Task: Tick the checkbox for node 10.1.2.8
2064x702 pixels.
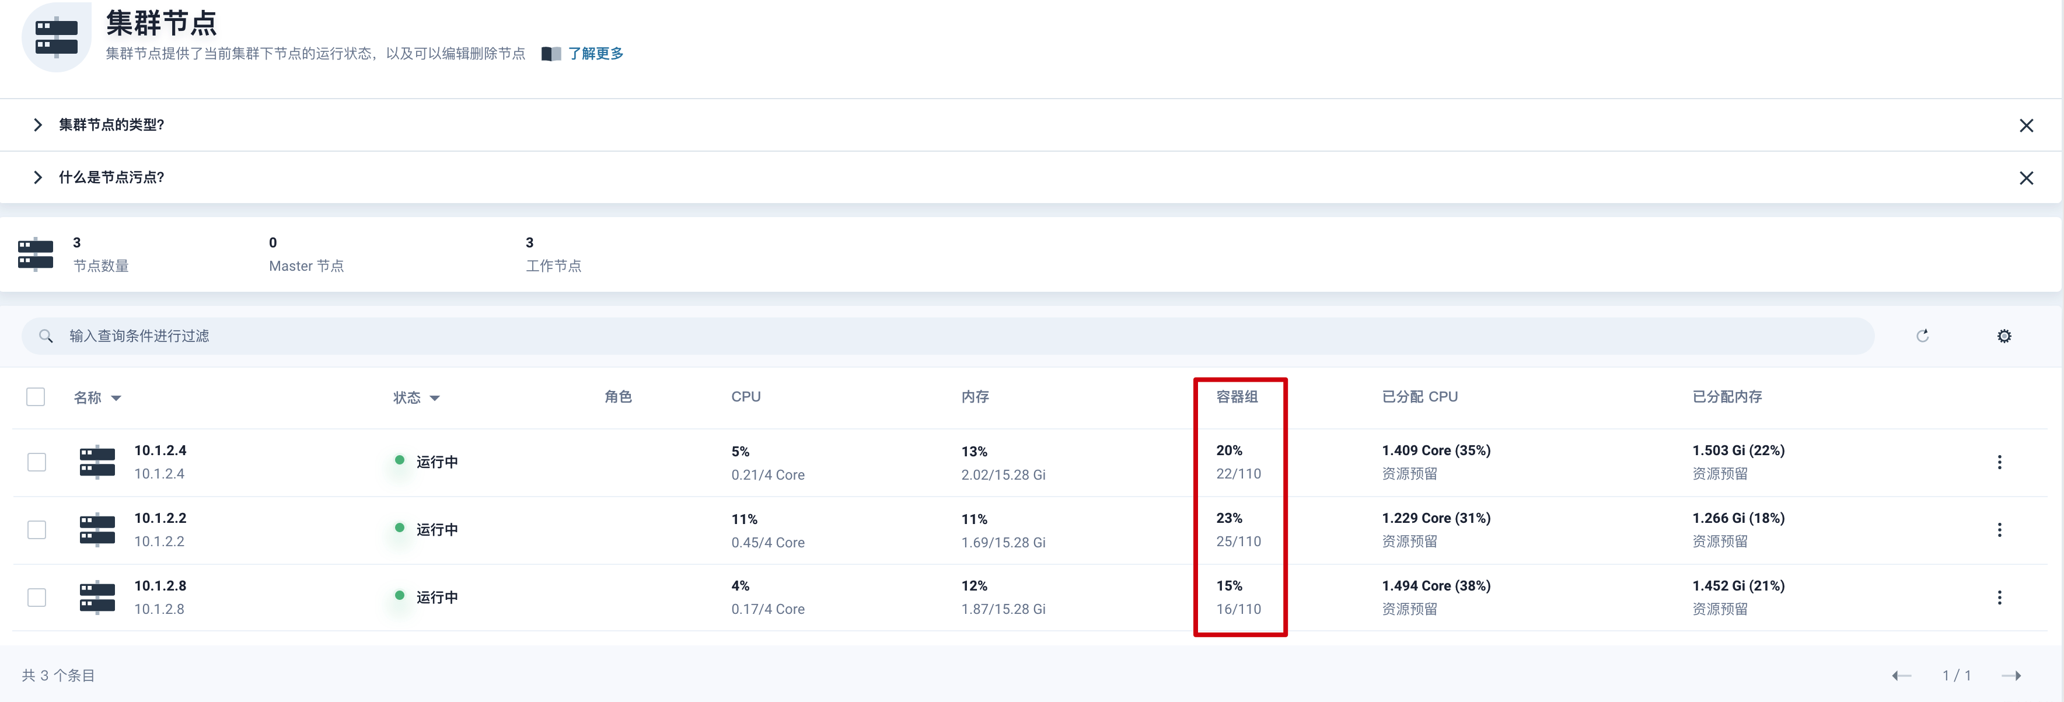Action: tap(37, 598)
